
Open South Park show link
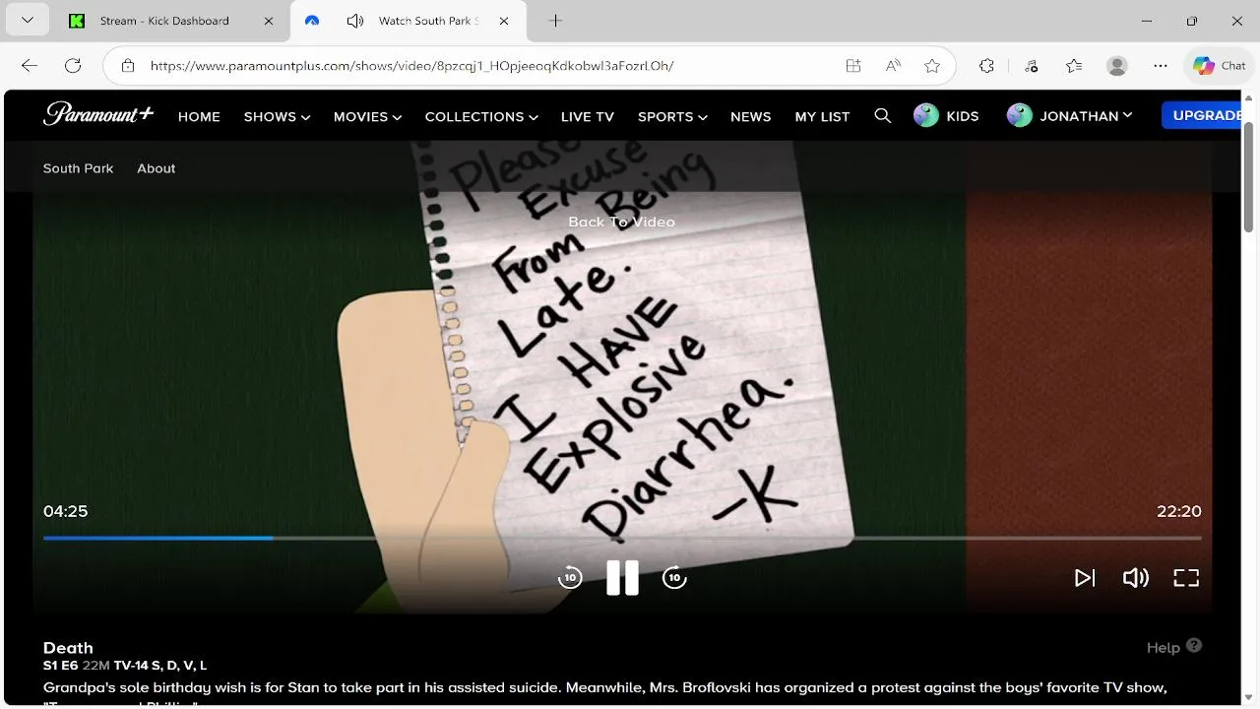point(78,168)
